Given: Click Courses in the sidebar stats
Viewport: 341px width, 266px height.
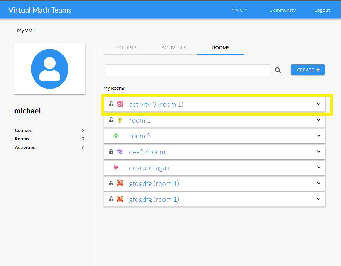Looking at the screenshot, I should click(23, 130).
